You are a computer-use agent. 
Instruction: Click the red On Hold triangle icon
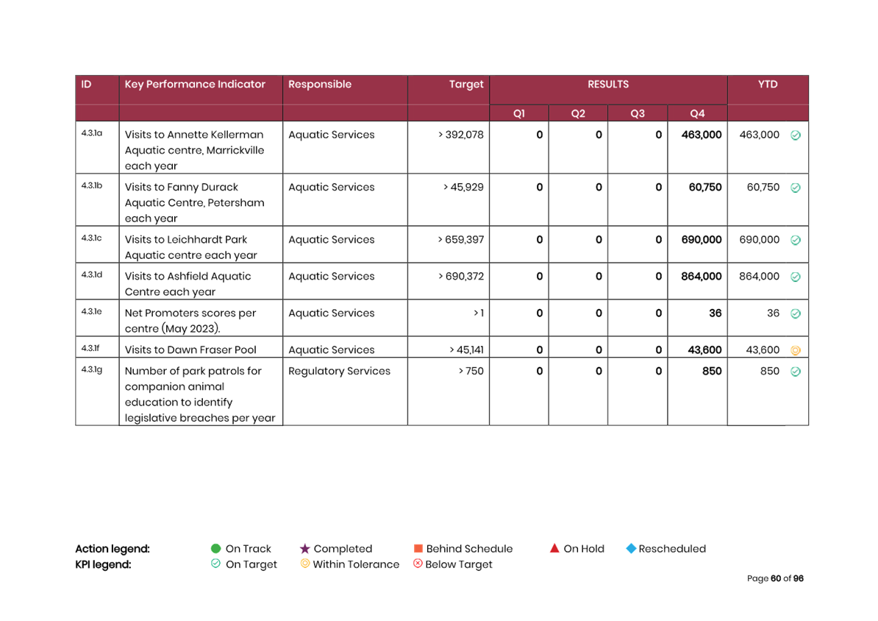point(554,548)
